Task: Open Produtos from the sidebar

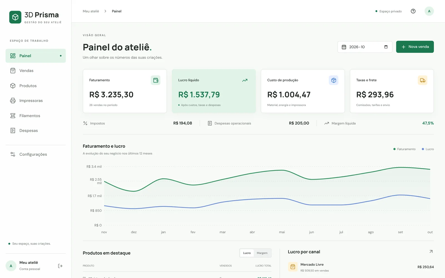Action: pos(36,86)
